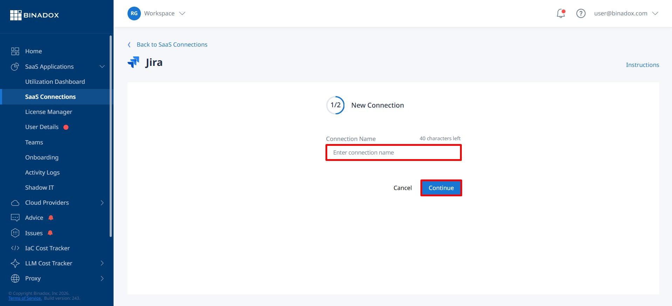
Task: Click the Terms of Service link
Action: (x=25, y=298)
